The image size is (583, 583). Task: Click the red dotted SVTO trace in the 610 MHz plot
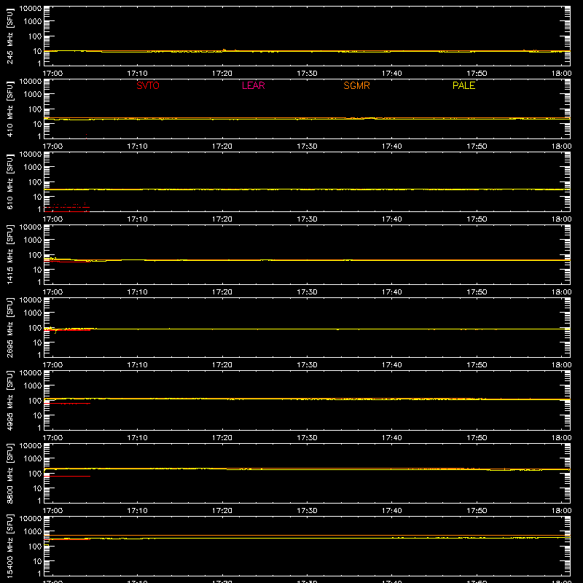(x=67, y=206)
